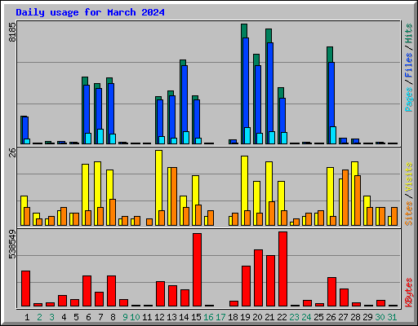Click the red KBytes bar for day 22
Image resolution: width=418 pixels, height=326 pixels.
[283, 269]
